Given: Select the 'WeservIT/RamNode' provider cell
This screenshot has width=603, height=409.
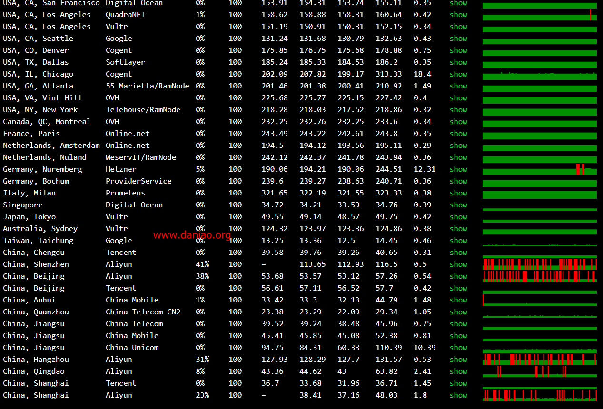Looking at the screenshot, I should (141, 157).
